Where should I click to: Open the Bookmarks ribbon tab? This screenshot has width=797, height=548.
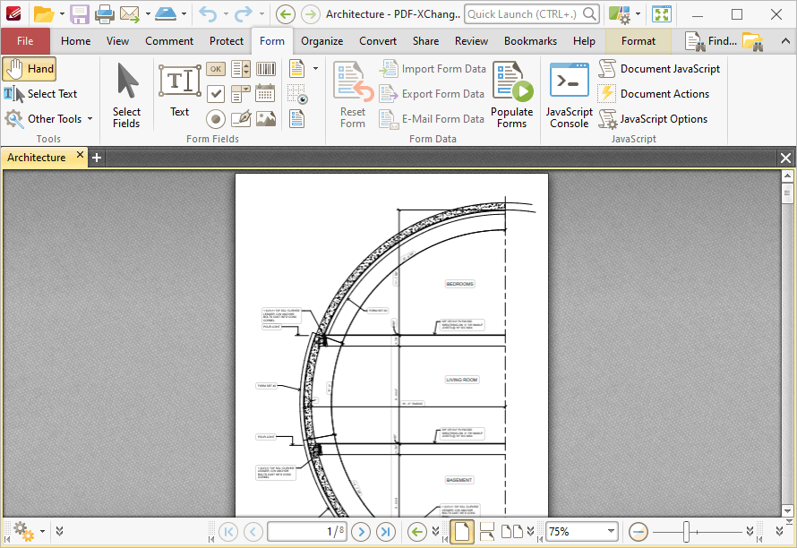530,41
